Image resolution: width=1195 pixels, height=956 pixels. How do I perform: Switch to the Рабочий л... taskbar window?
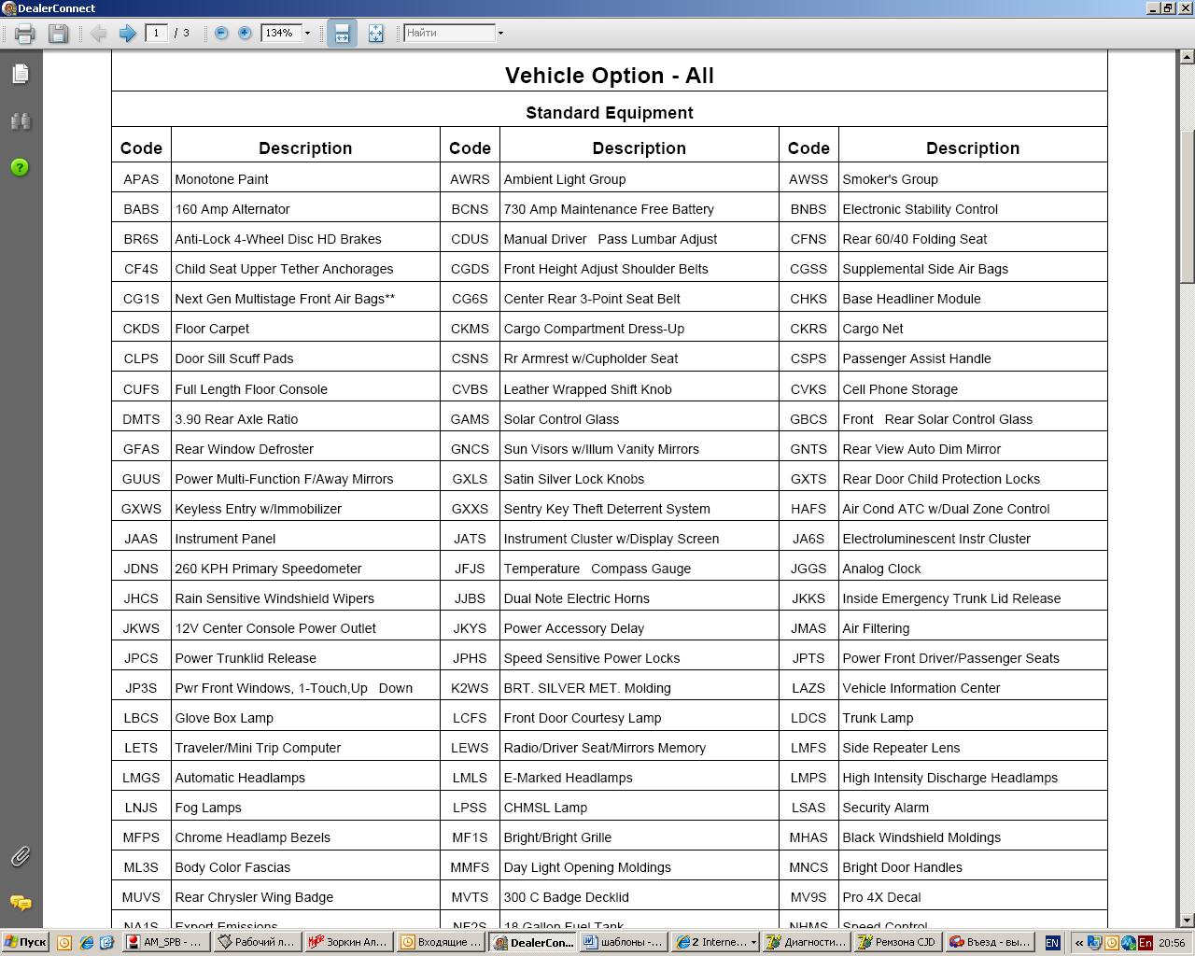coord(256,942)
